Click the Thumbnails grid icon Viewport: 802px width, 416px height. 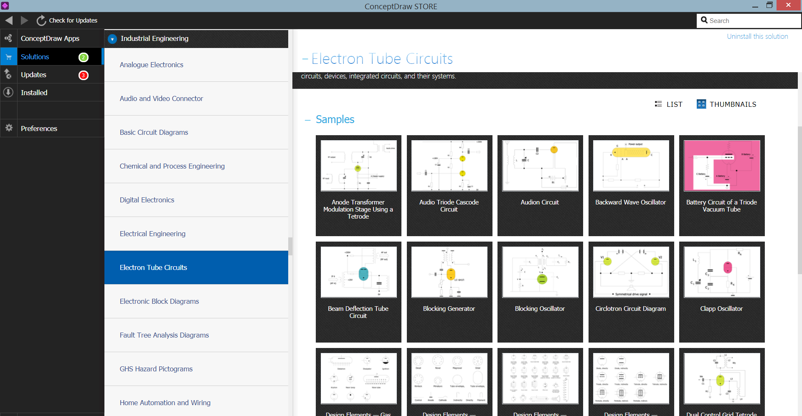click(701, 104)
